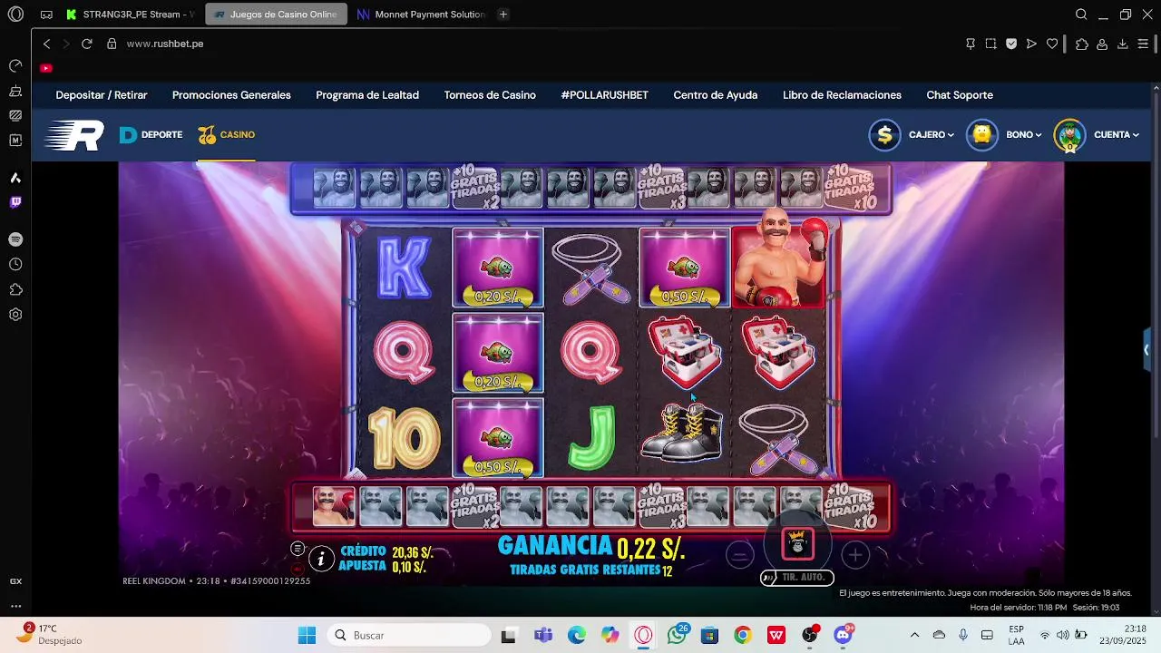This screenshot has width=1161, height=653.
Task: Click the CAJERO dollar coin icon
Action: click(884, 135)
